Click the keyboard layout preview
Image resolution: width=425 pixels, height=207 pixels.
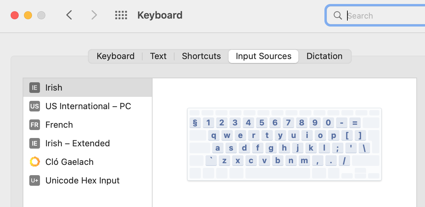coord(284,144)
